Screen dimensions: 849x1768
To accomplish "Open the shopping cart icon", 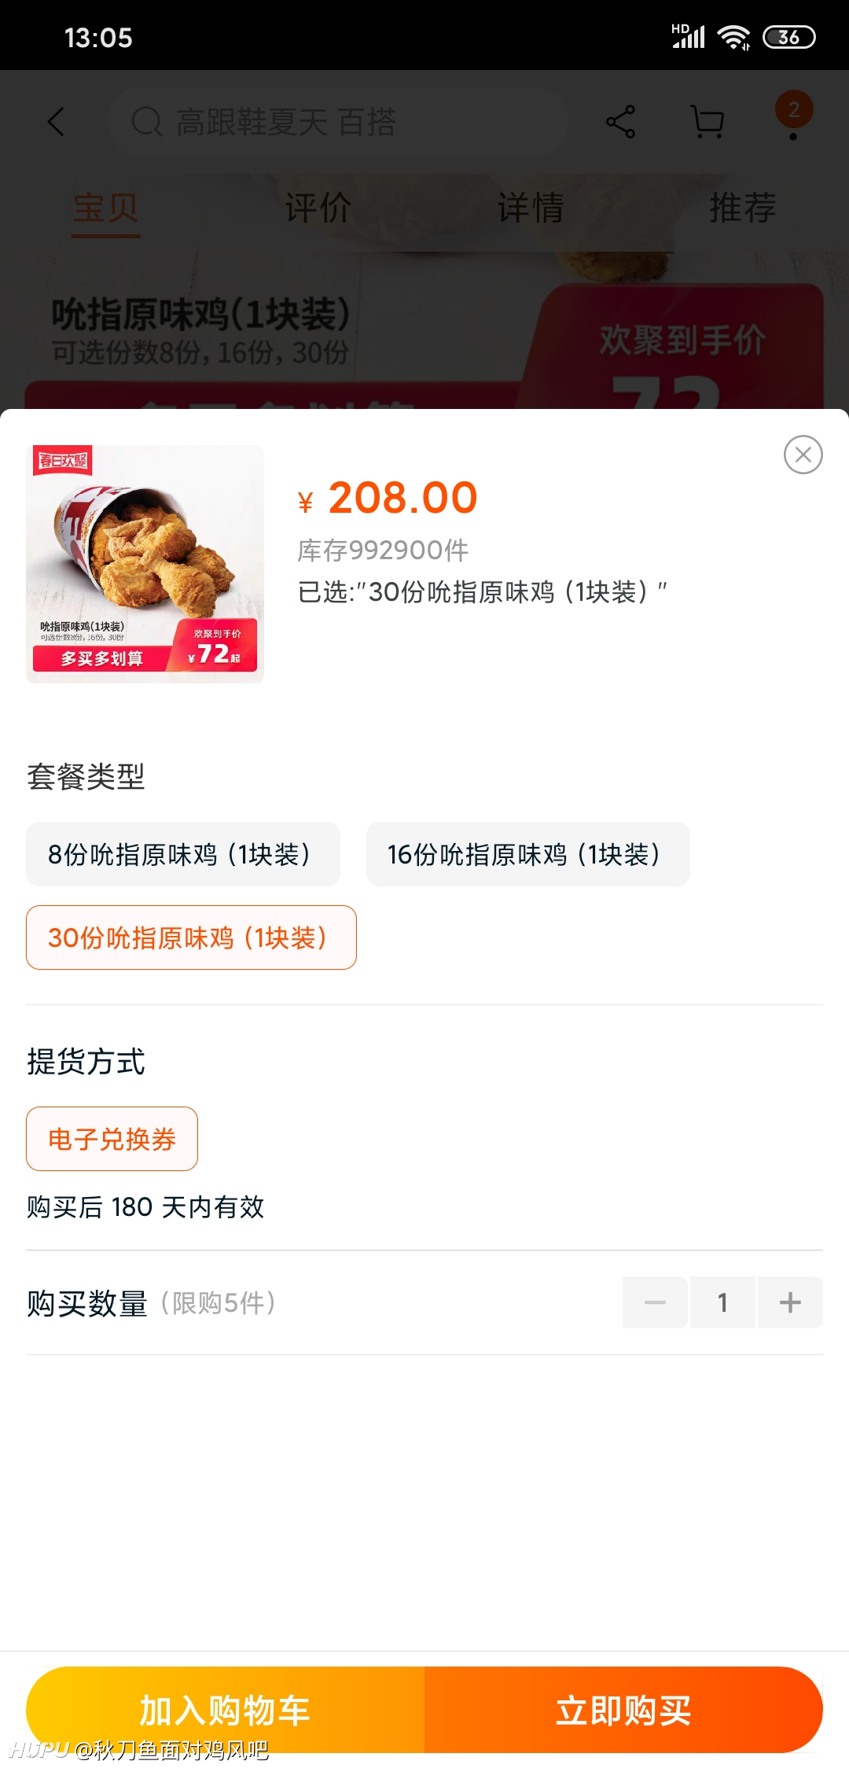I will (707, 122).
